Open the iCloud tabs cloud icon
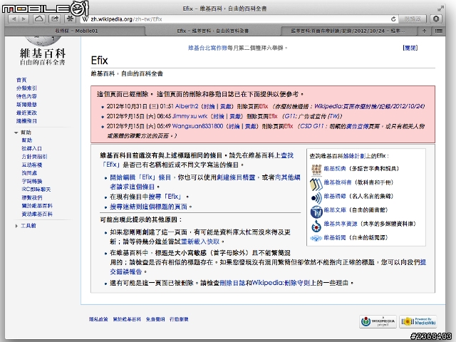456x342 pixels. (x=39, y=19)
